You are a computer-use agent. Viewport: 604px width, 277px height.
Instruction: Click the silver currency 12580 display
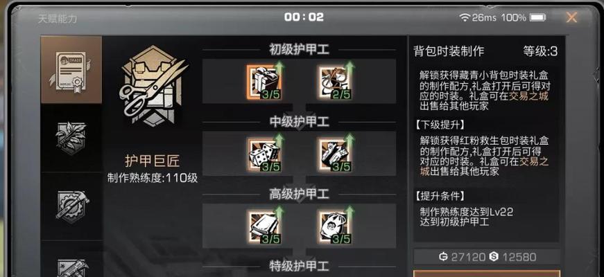pyautogui.click(x=512, y=257)
